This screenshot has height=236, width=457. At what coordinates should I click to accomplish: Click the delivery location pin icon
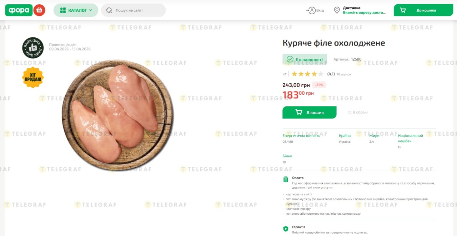[337, 10]
